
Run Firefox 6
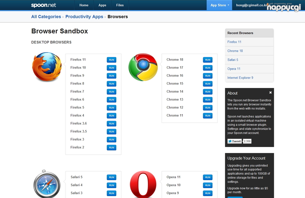pos(111,100)
